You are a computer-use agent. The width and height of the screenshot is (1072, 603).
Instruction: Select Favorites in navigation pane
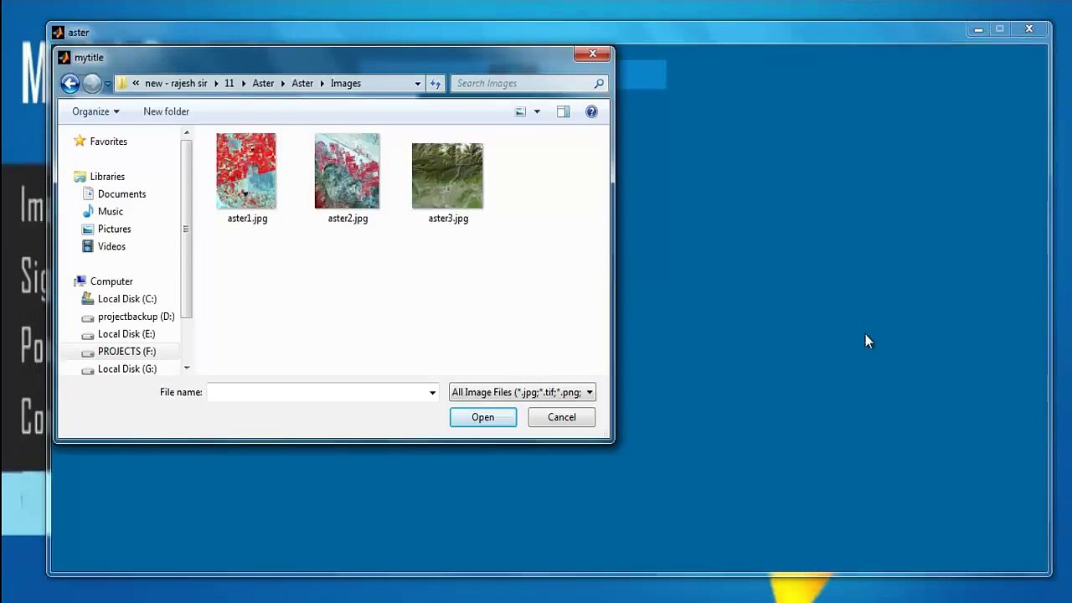point(108,142)
